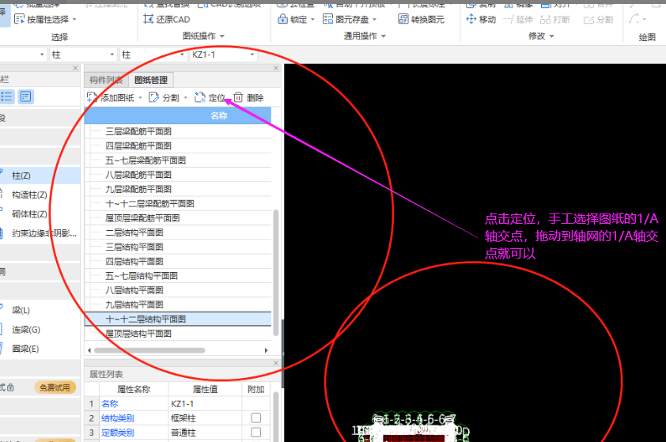This screenshot has width=666, height=442.
Task: Switch to the 构件列表 tab
Action: click(x=106, y=80)
